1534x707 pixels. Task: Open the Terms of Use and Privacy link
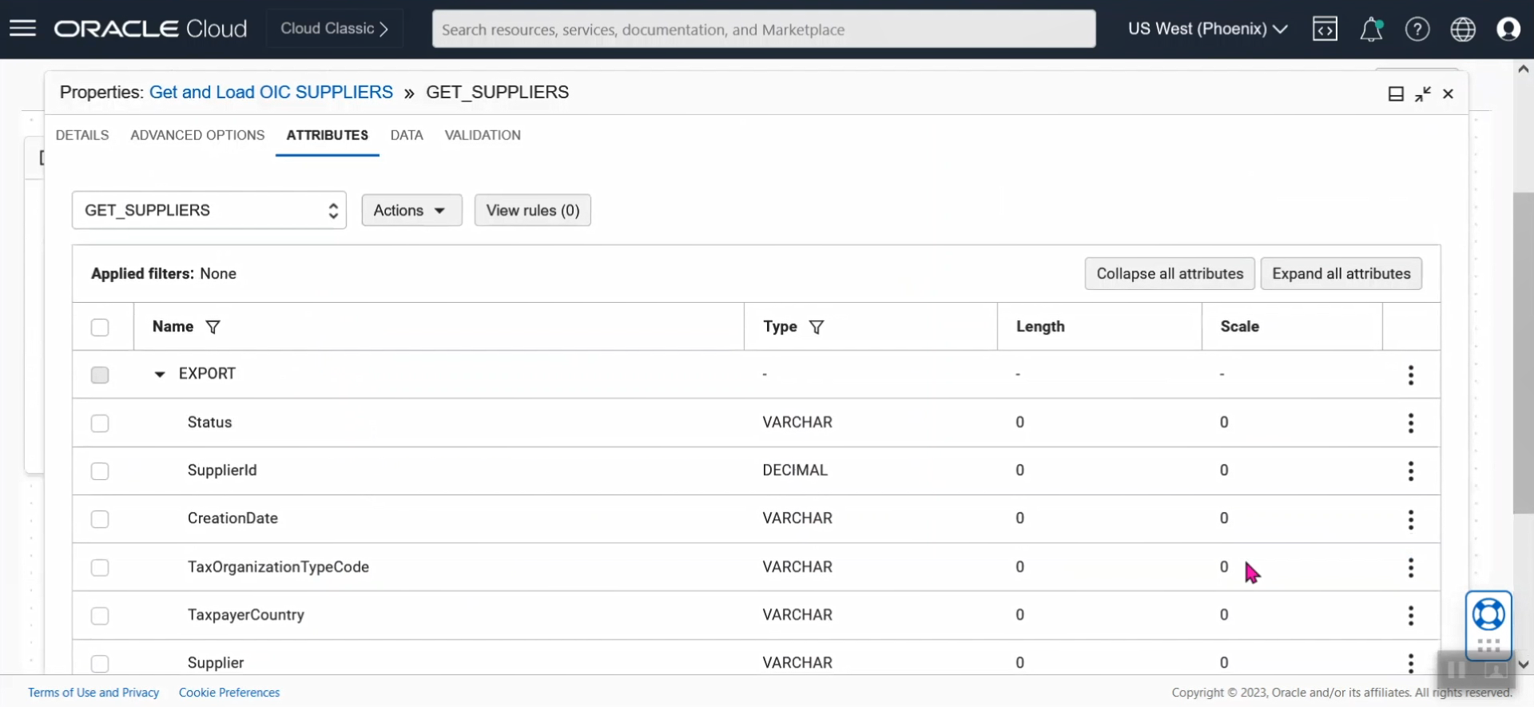click(x=93, y=693)
